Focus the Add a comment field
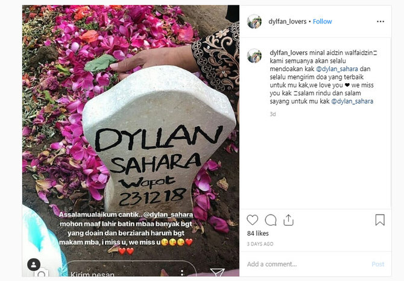The height and width of the screenshot is (281, 404). point(306,264)
